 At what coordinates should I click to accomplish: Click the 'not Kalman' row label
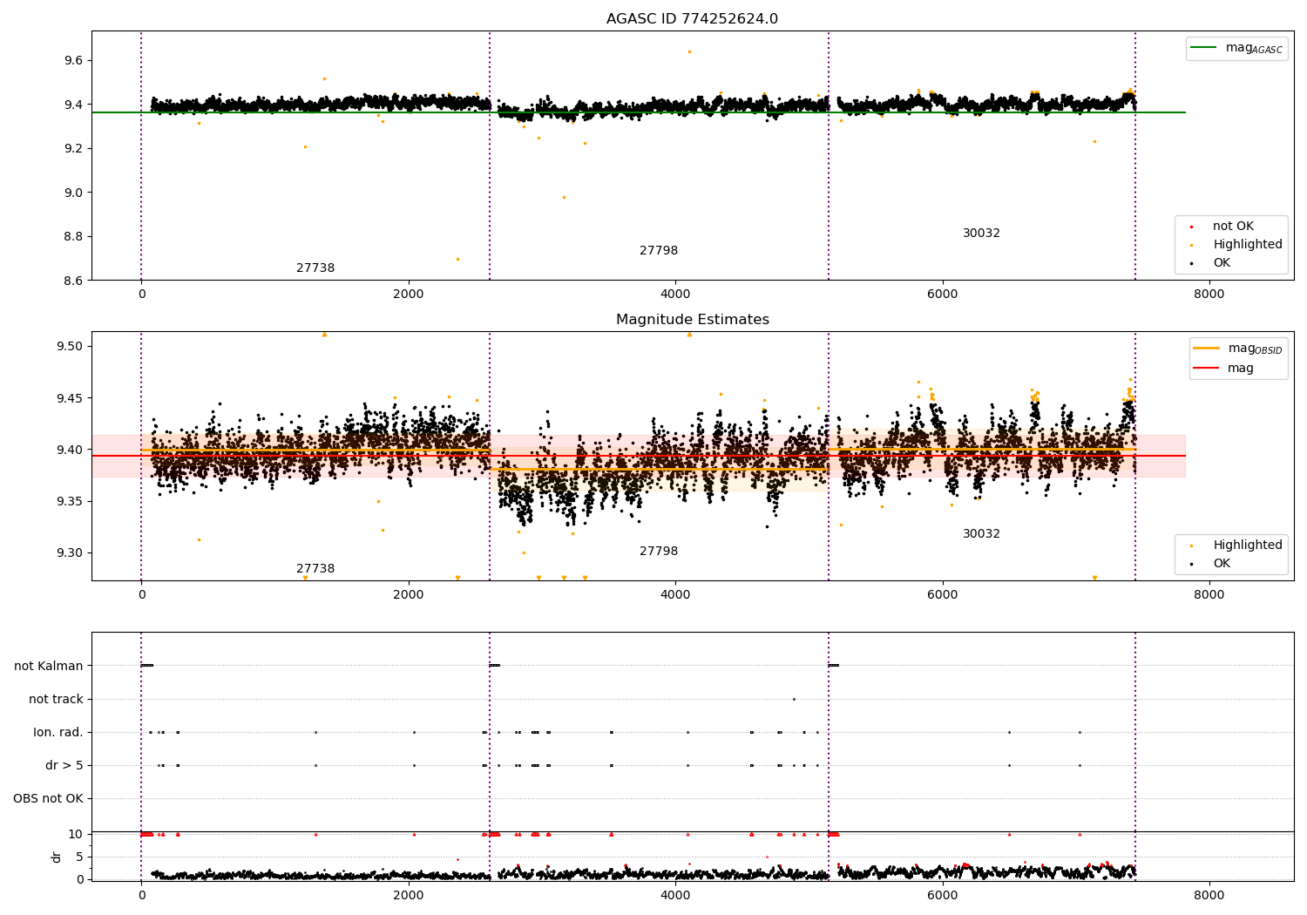pyautogui.click(x=49, y=666)
